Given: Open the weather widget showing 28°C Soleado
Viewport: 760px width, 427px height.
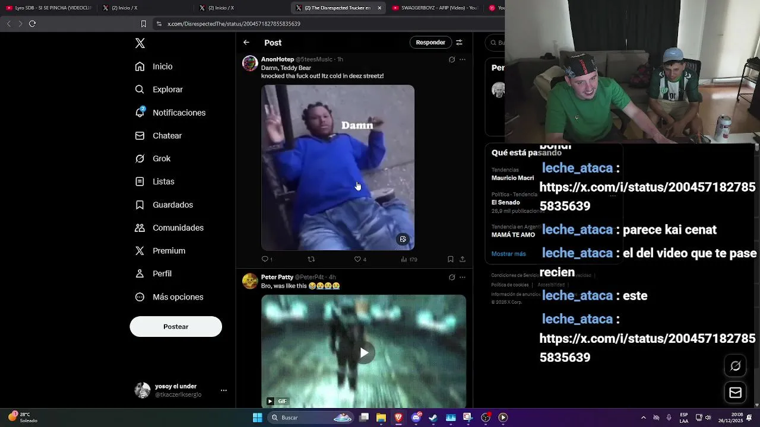Looking at the screenshot, I should (x=23, y=418).
